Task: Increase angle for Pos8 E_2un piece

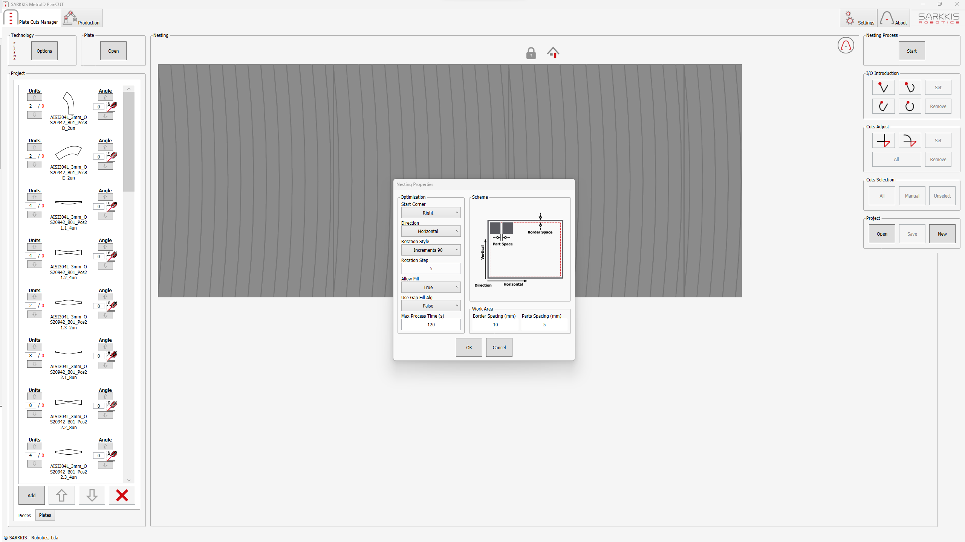Action: [106, 147]
